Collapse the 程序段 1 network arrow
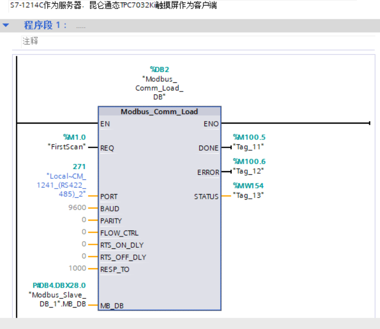380x329 pixels. (6, 26)
